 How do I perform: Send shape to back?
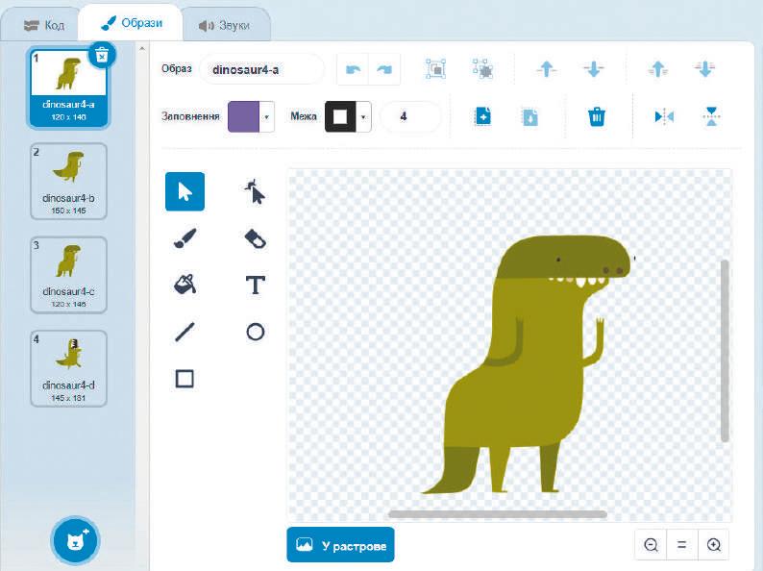pyautogui.click(x=705, y=69)
